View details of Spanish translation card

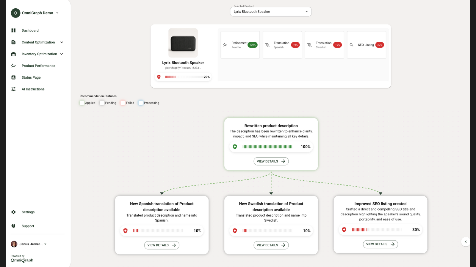tap(162, 245)
